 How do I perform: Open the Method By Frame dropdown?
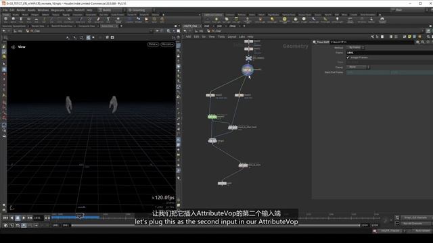356,47
